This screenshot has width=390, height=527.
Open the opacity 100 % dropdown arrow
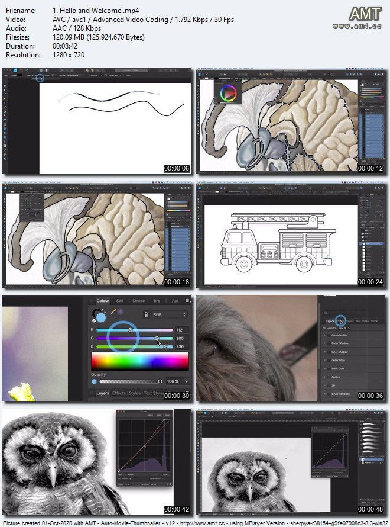[x=187, y=381]
